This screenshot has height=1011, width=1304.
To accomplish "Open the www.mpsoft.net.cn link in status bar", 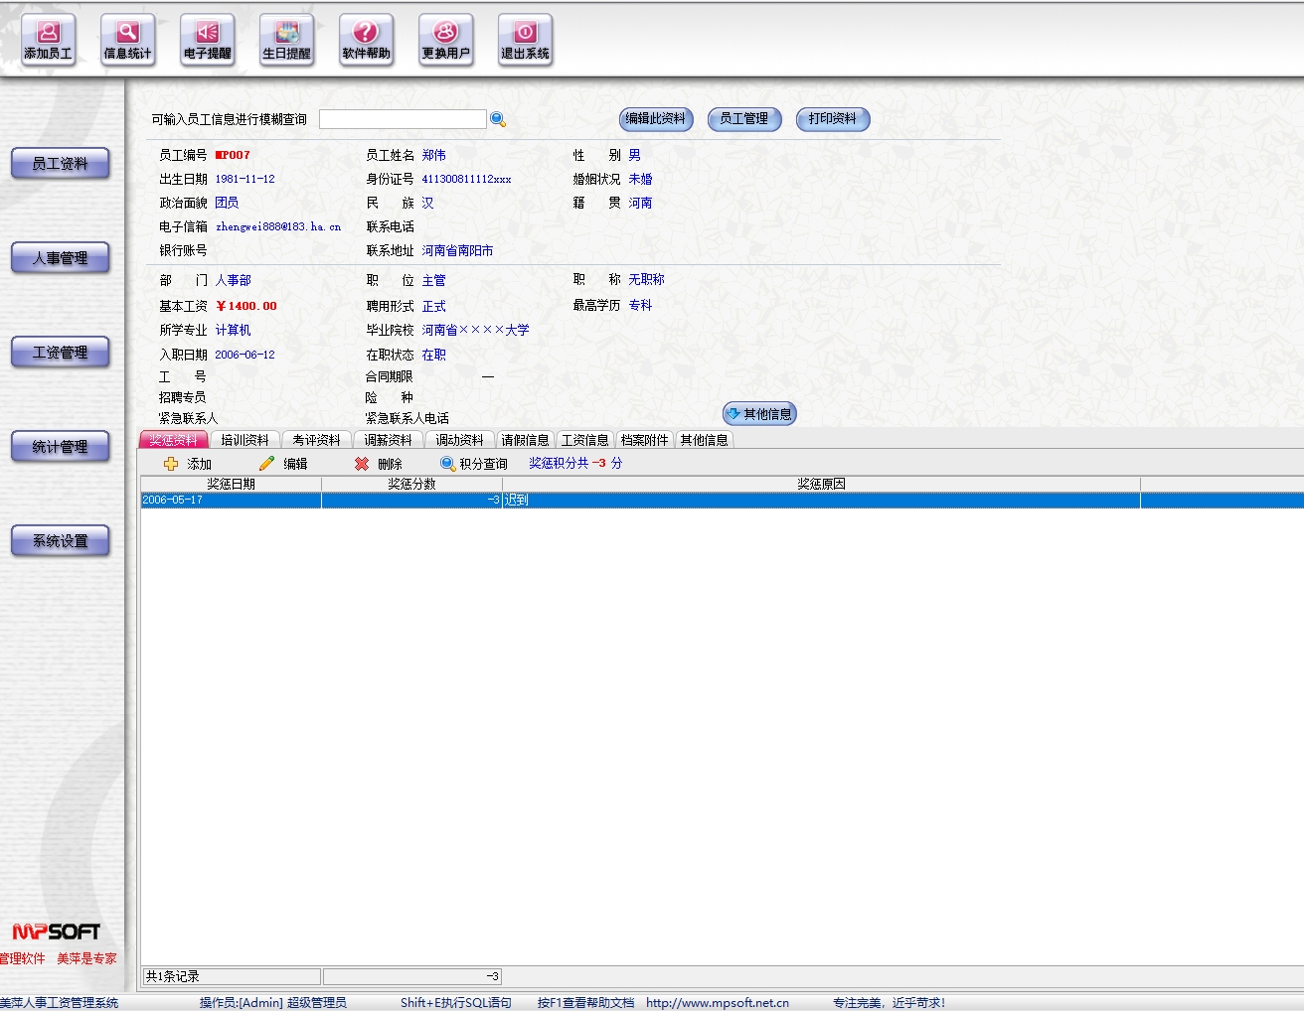I will (717, 1003).
